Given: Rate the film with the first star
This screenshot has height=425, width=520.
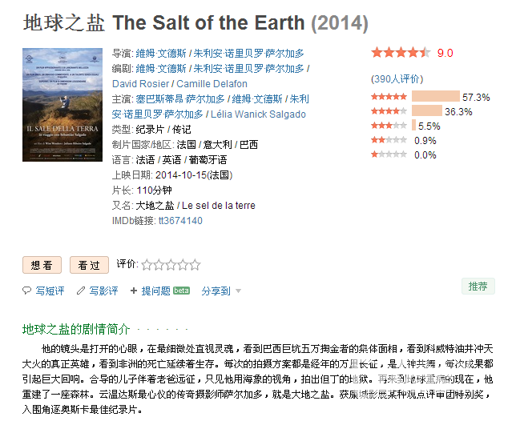Looking at the screenshot, I should pos(147,265).
